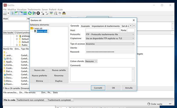
Task: Click the I miei siti folder icon
Action: (x=32, y=28)
